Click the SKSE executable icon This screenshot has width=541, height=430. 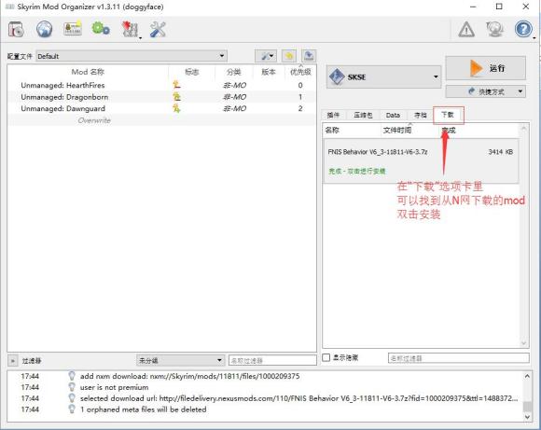point(337,76)
